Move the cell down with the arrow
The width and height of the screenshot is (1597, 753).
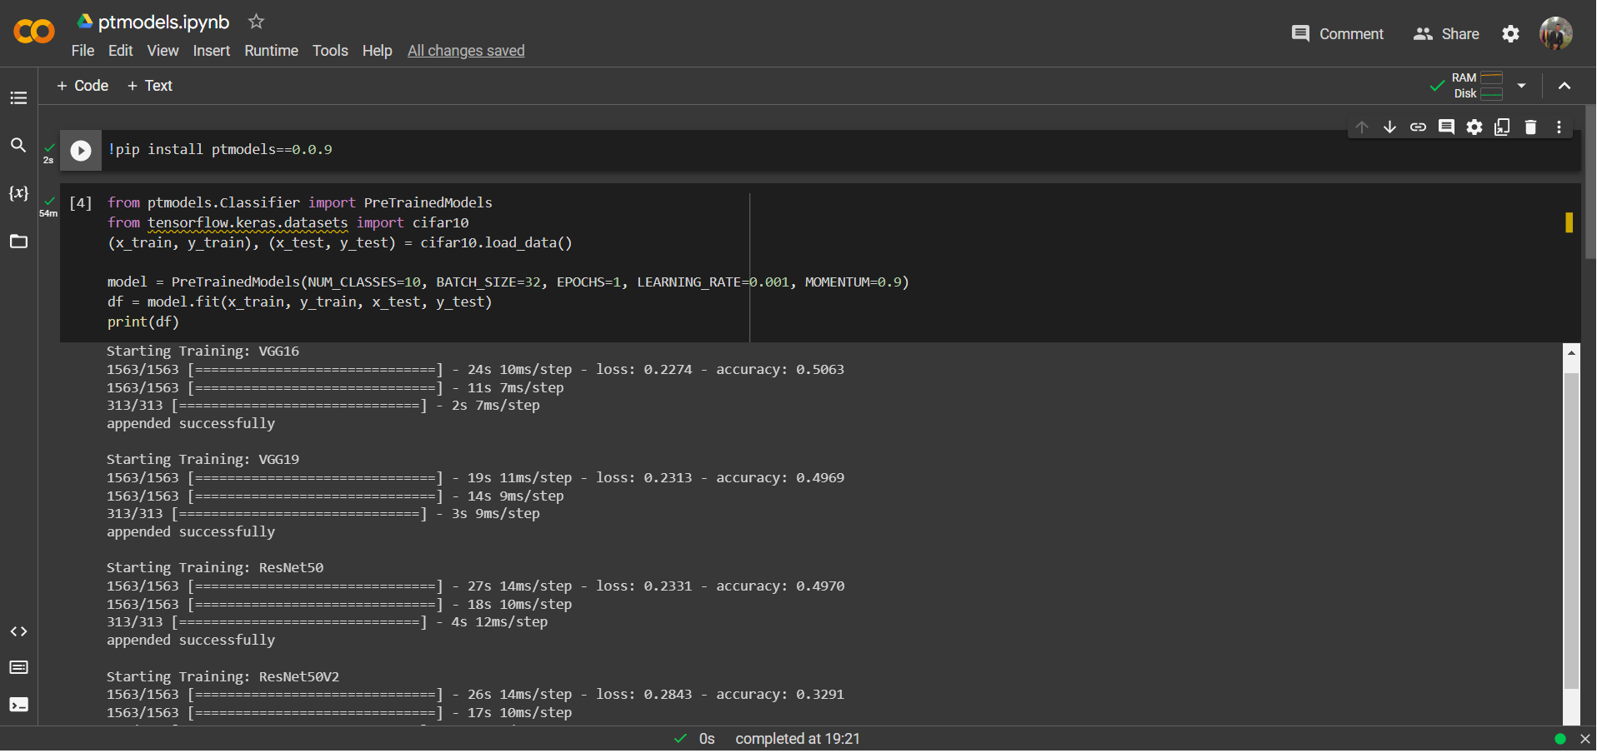tap(1389, 127)
